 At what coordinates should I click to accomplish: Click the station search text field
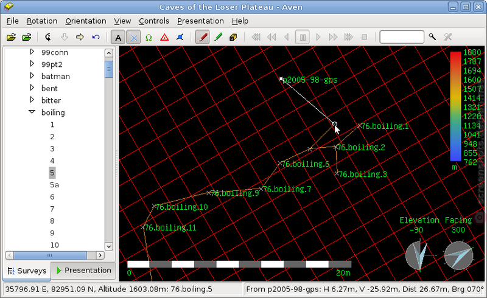click(402, 37)
